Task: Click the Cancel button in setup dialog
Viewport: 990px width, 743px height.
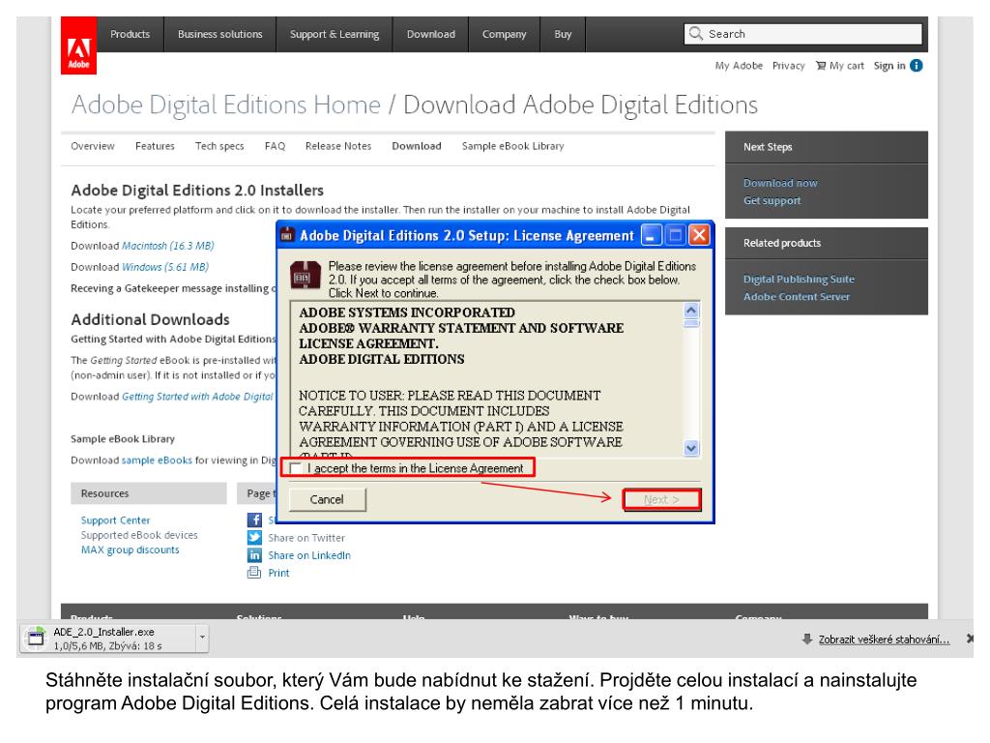Action: click(327, 499)
